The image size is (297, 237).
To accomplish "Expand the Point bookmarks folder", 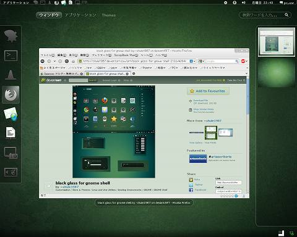I will coord(145,67).
